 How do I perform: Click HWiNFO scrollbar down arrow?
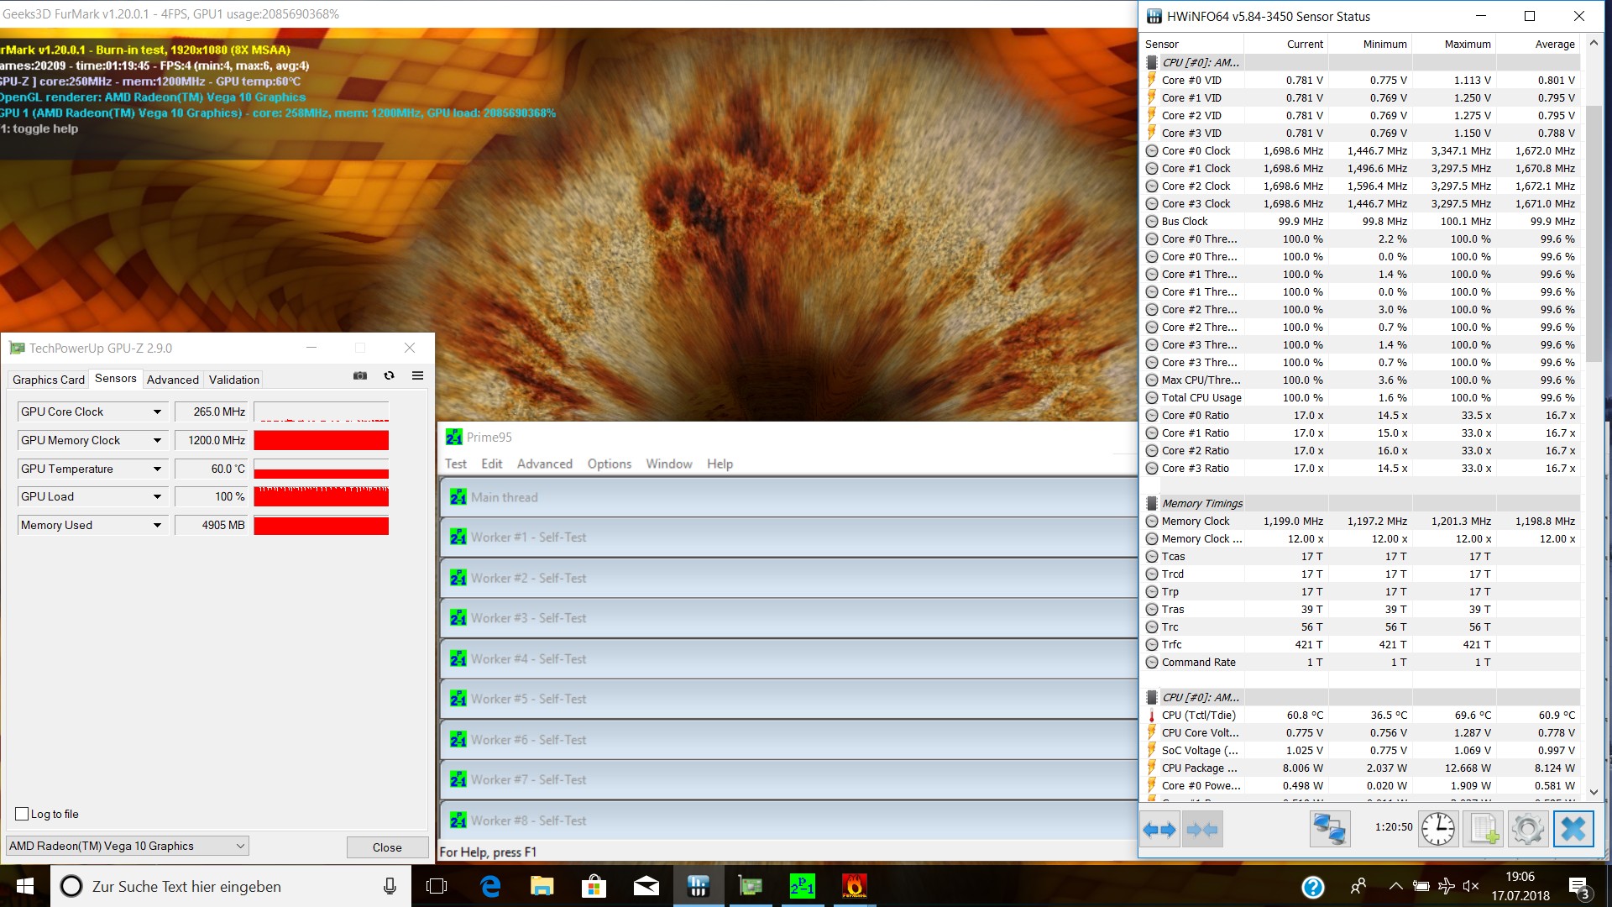point(1594,792)
